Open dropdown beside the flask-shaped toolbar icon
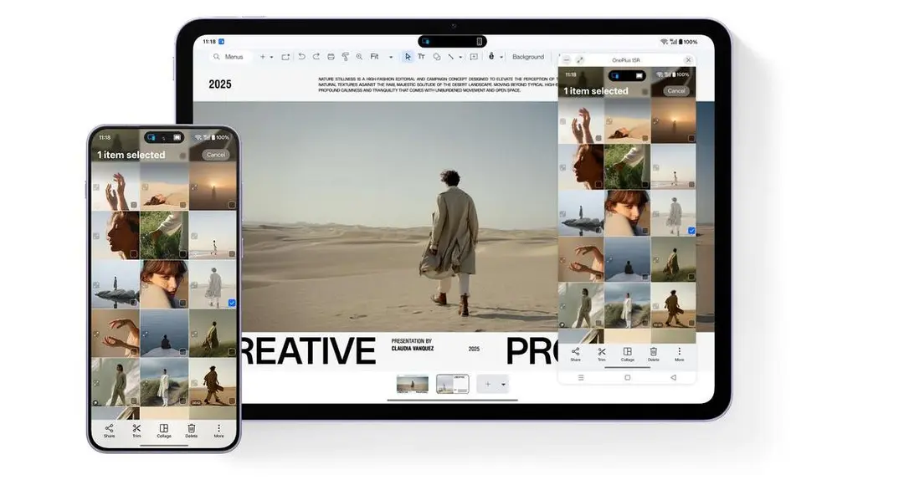 501,57
